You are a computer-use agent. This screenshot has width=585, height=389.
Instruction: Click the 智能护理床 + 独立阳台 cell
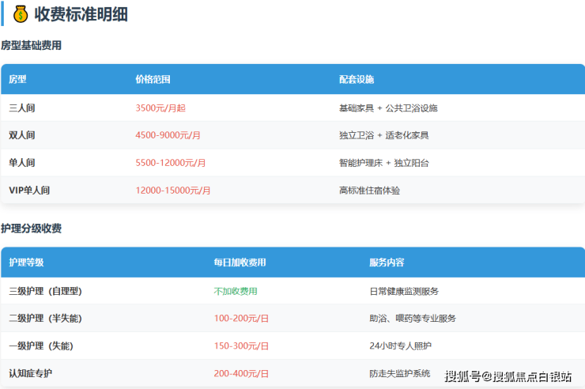click(383, 163)
